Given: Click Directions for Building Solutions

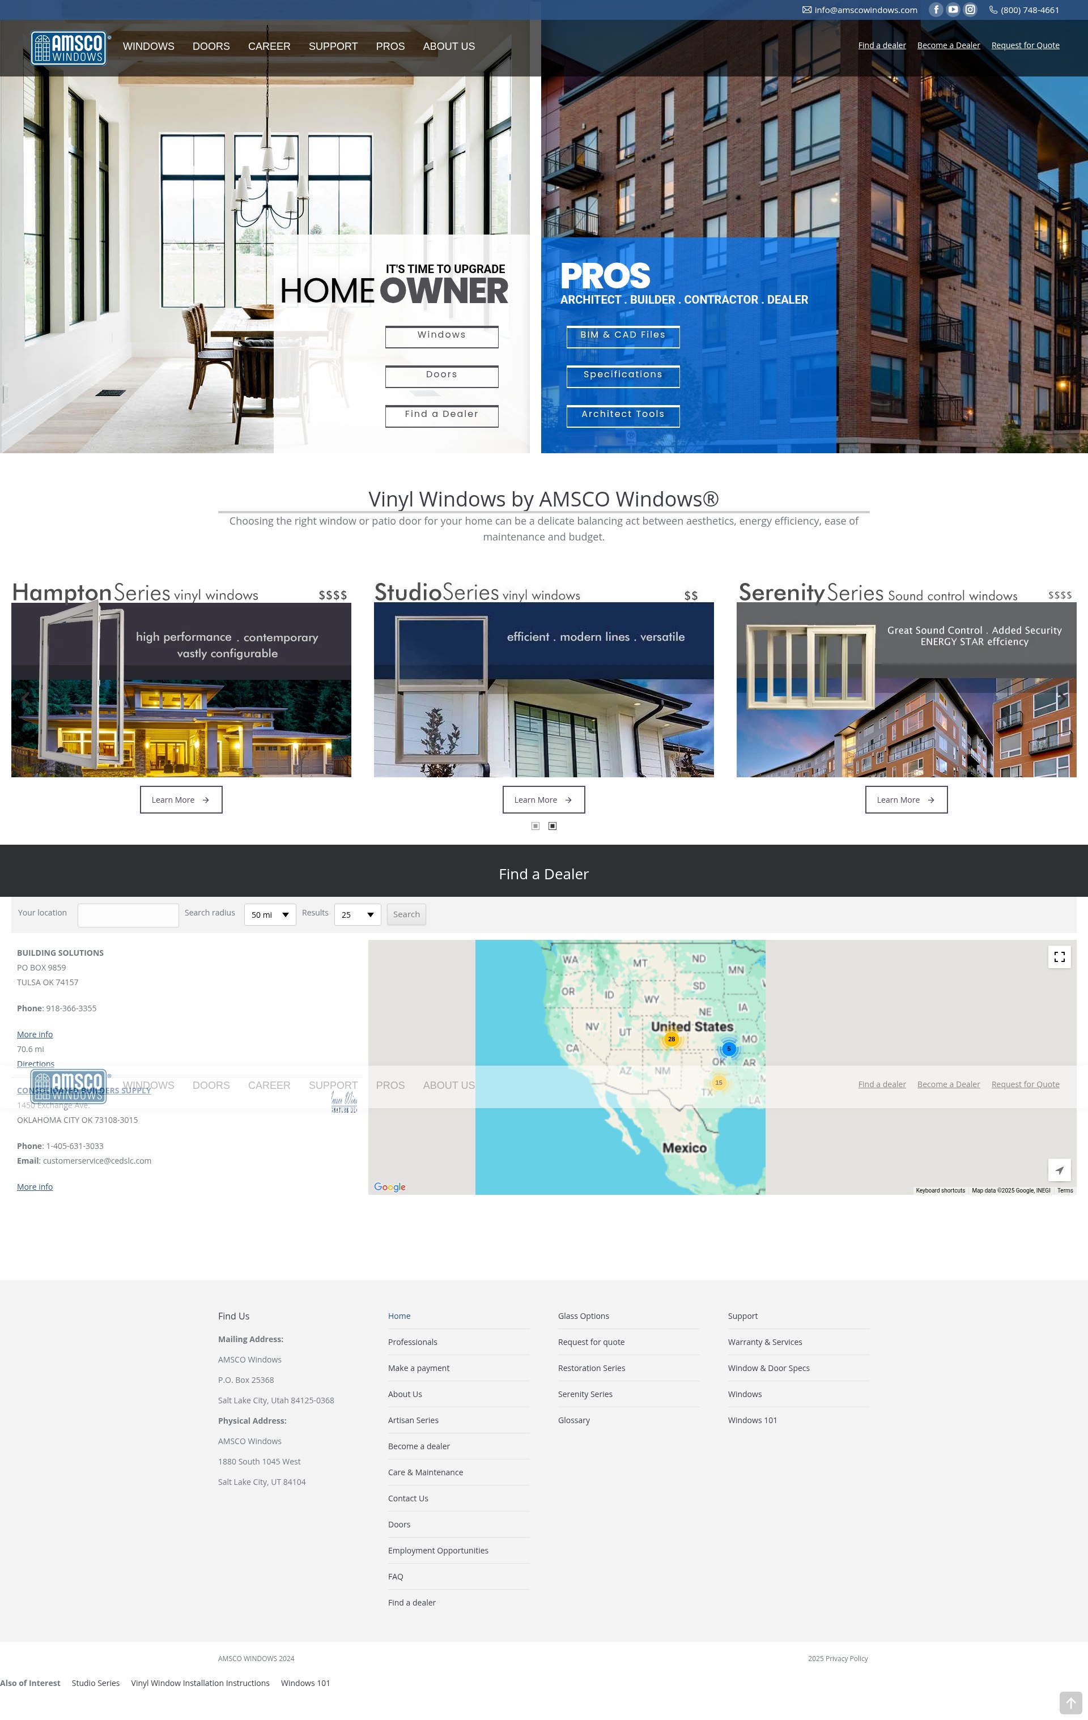Looking at the screenshot, I should pos(36,1063).
